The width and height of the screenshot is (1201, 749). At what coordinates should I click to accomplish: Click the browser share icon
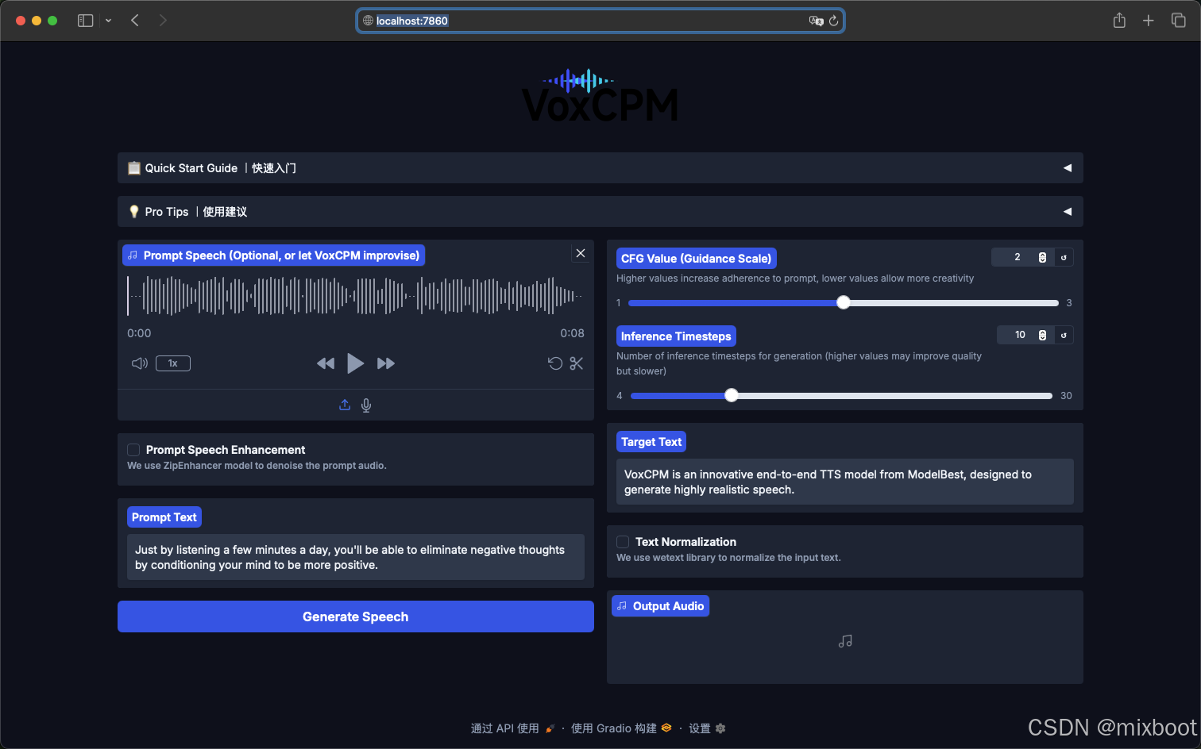1119,21
